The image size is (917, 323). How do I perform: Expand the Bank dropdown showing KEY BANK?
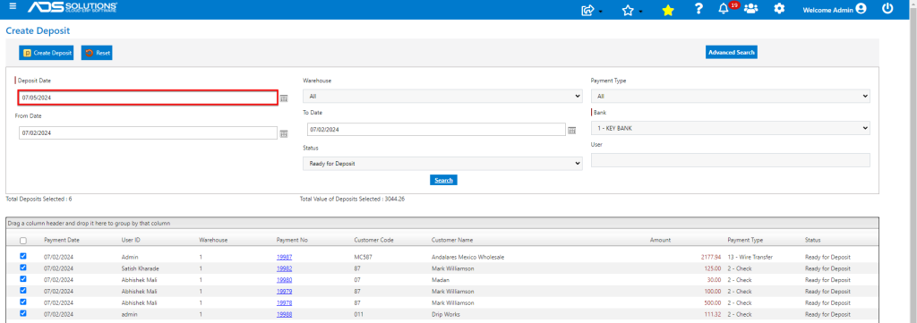731,128
